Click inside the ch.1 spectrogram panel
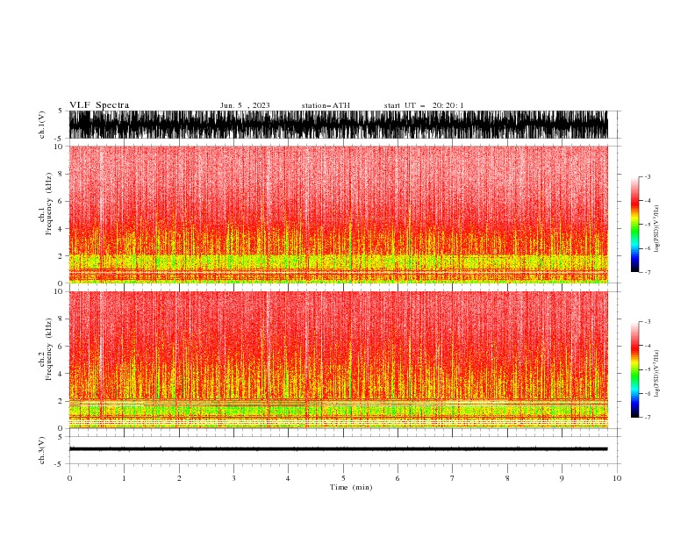The height and width of the screenshot is (537, 695). pyautogui.click(x=338, y=214)
